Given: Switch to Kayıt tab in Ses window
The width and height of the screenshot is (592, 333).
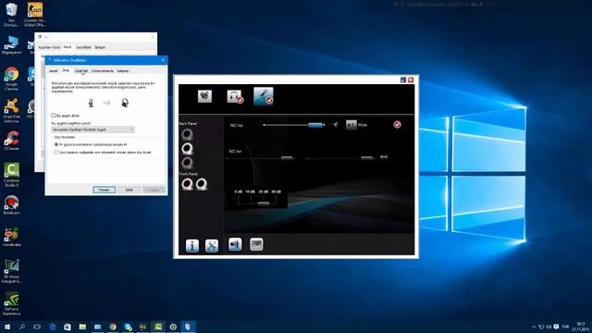Looking at the screenshot, I should point(68,47).
